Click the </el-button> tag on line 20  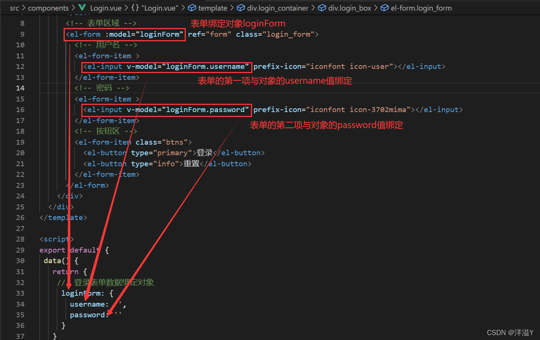[239, 153]
